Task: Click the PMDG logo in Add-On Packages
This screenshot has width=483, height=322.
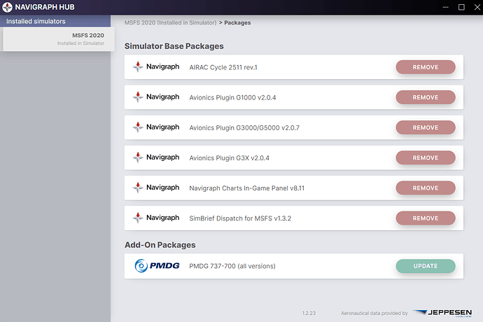Action: click(157, 265)
